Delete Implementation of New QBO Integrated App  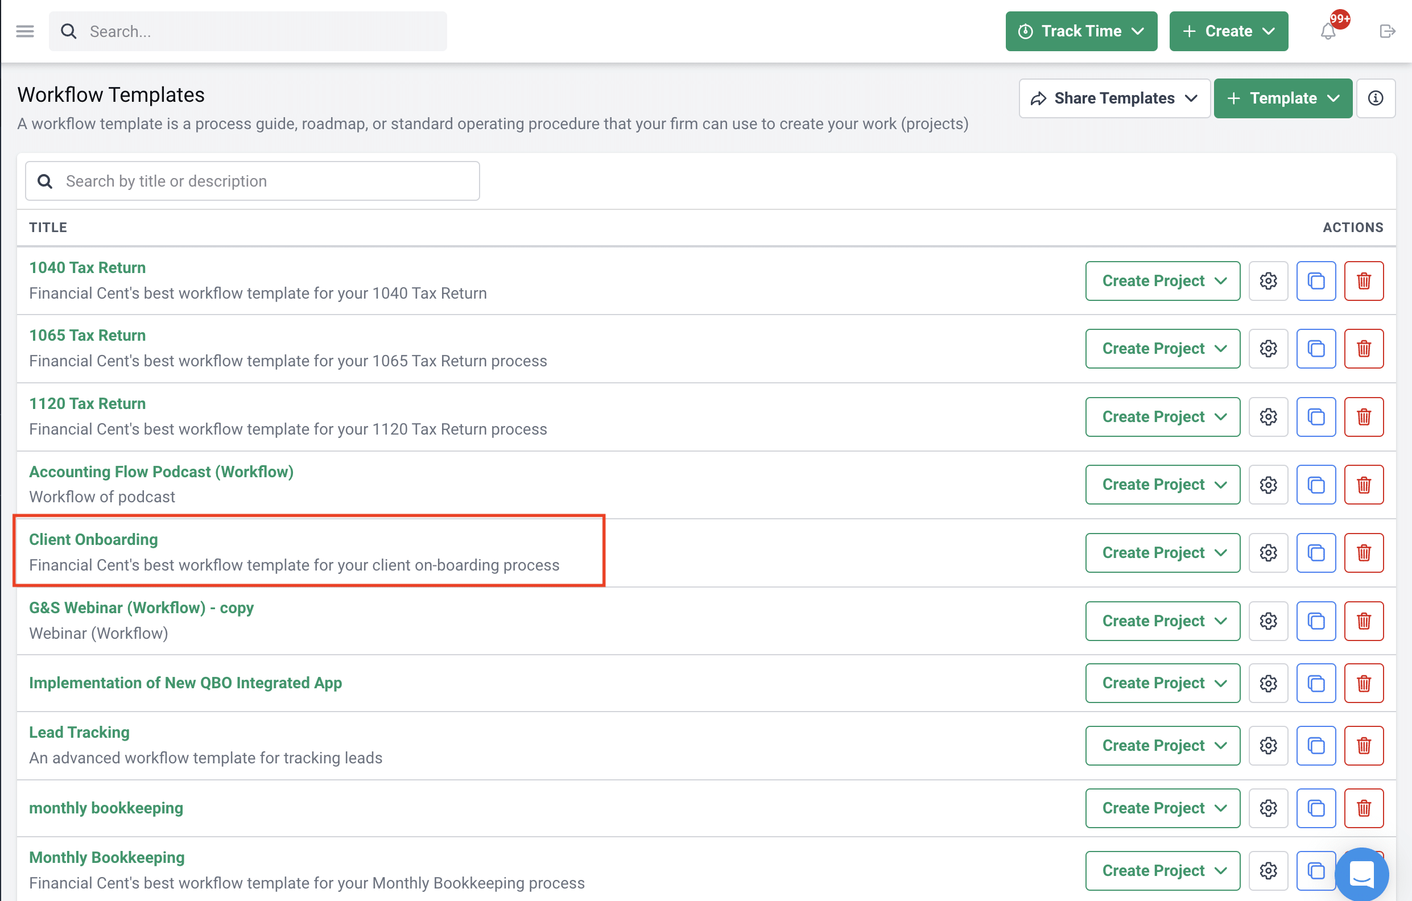click(1364, 683)
